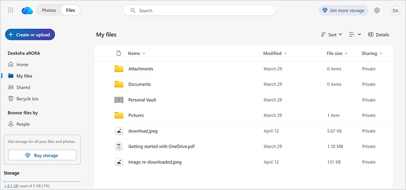This screenshot has width=406, height=190.
Task: Click the Home icon in the sidebar
Action: coord(11,64)
